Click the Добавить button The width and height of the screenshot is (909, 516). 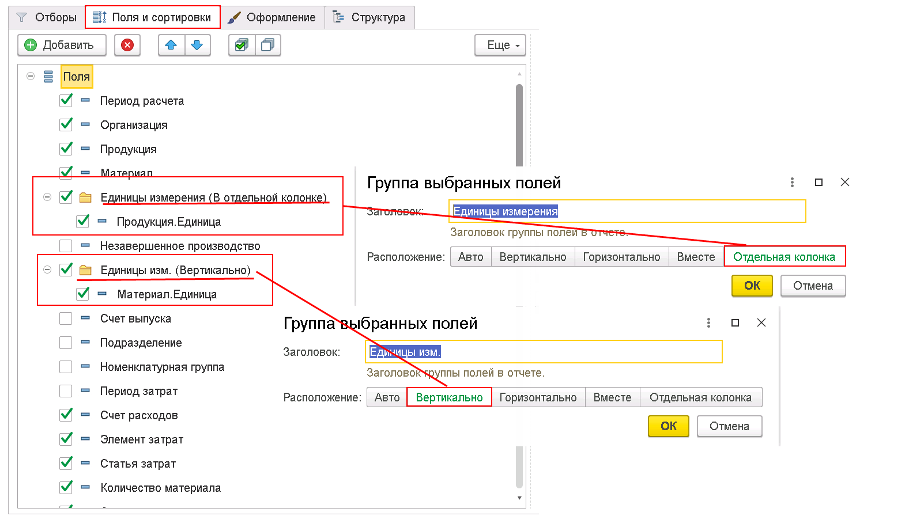pyautogui.click(x=62, y=45)
